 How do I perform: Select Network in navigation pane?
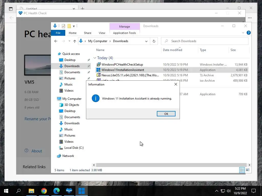(x=68, y=156)
